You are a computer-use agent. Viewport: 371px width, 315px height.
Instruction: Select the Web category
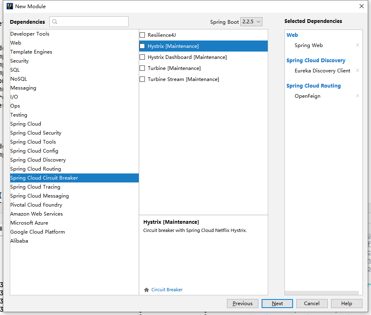[x=74, y=43]
